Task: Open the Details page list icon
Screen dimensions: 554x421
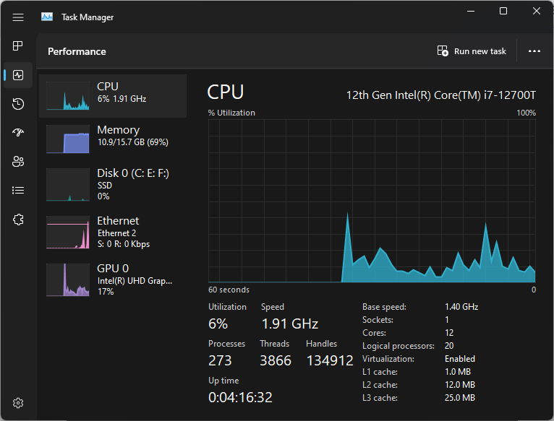Action: click(18, 191)
